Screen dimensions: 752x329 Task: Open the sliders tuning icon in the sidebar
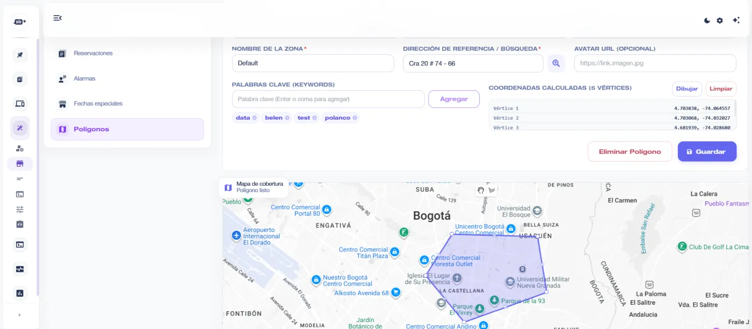pyautogui.click(x=20, y=209)
